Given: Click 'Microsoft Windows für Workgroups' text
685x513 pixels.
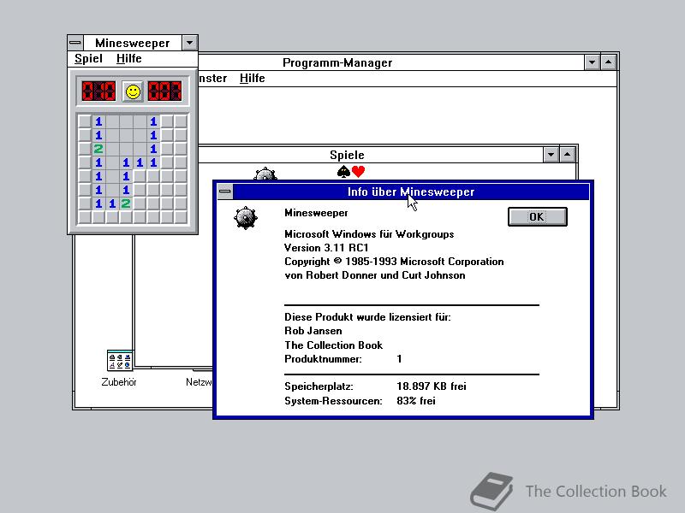Looking at the screenshot, I should point(369,234).
